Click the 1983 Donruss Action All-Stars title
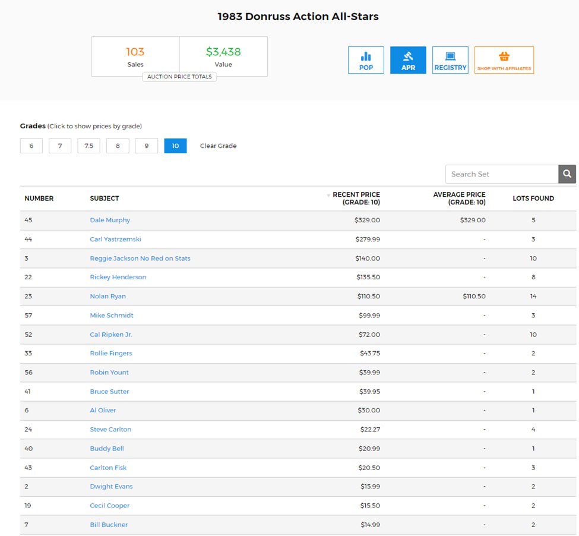 coord(298,17)
